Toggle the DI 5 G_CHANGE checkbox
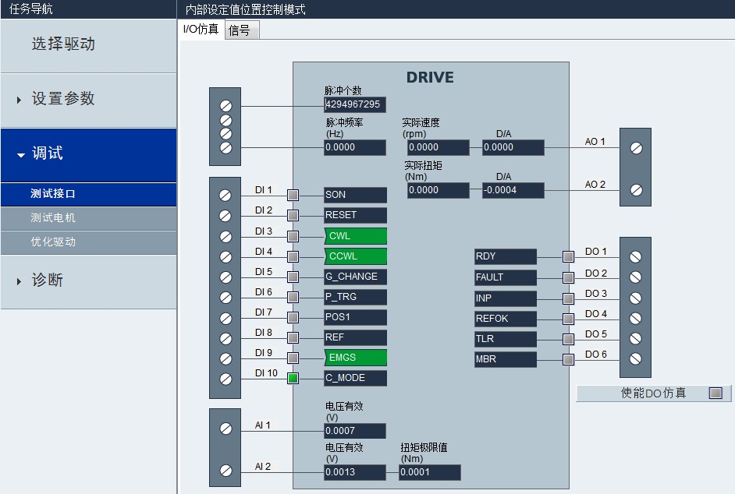Viewport: 735px width, 494px height. click(293, 277)
